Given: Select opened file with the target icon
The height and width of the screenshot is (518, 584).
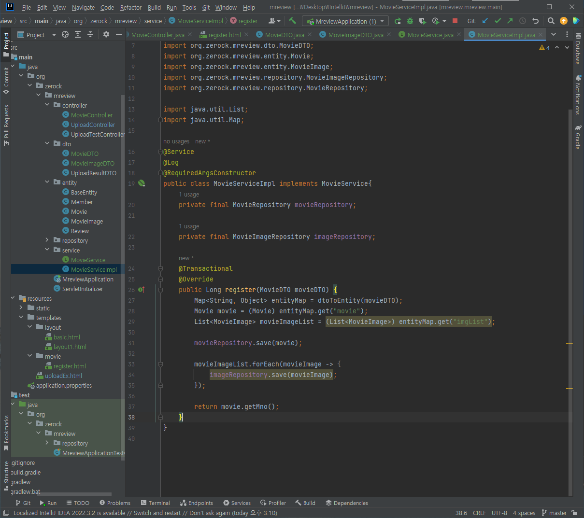Looking at the screenshot, I should pos(65,35).
